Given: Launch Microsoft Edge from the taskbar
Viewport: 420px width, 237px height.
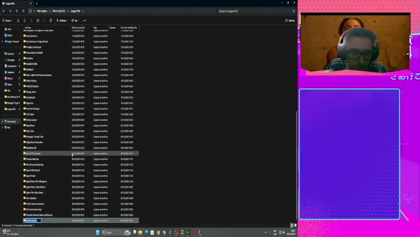Looking at the screenshot, I should [146, 232].
